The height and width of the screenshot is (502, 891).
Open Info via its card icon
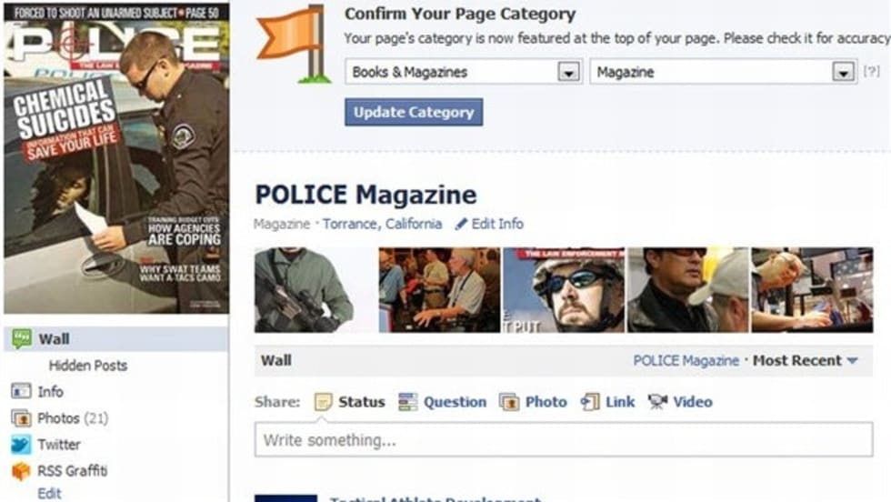pyautogui.click(x=21, y=391)
